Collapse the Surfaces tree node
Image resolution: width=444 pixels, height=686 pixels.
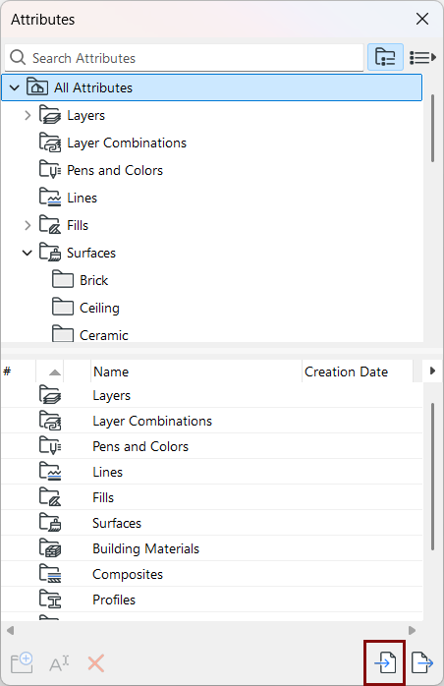28,253
